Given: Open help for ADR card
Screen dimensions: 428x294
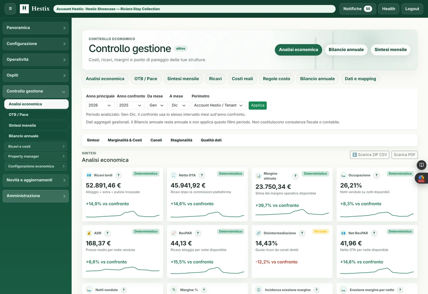Looking at the screenshot, I should coord(107,233).
